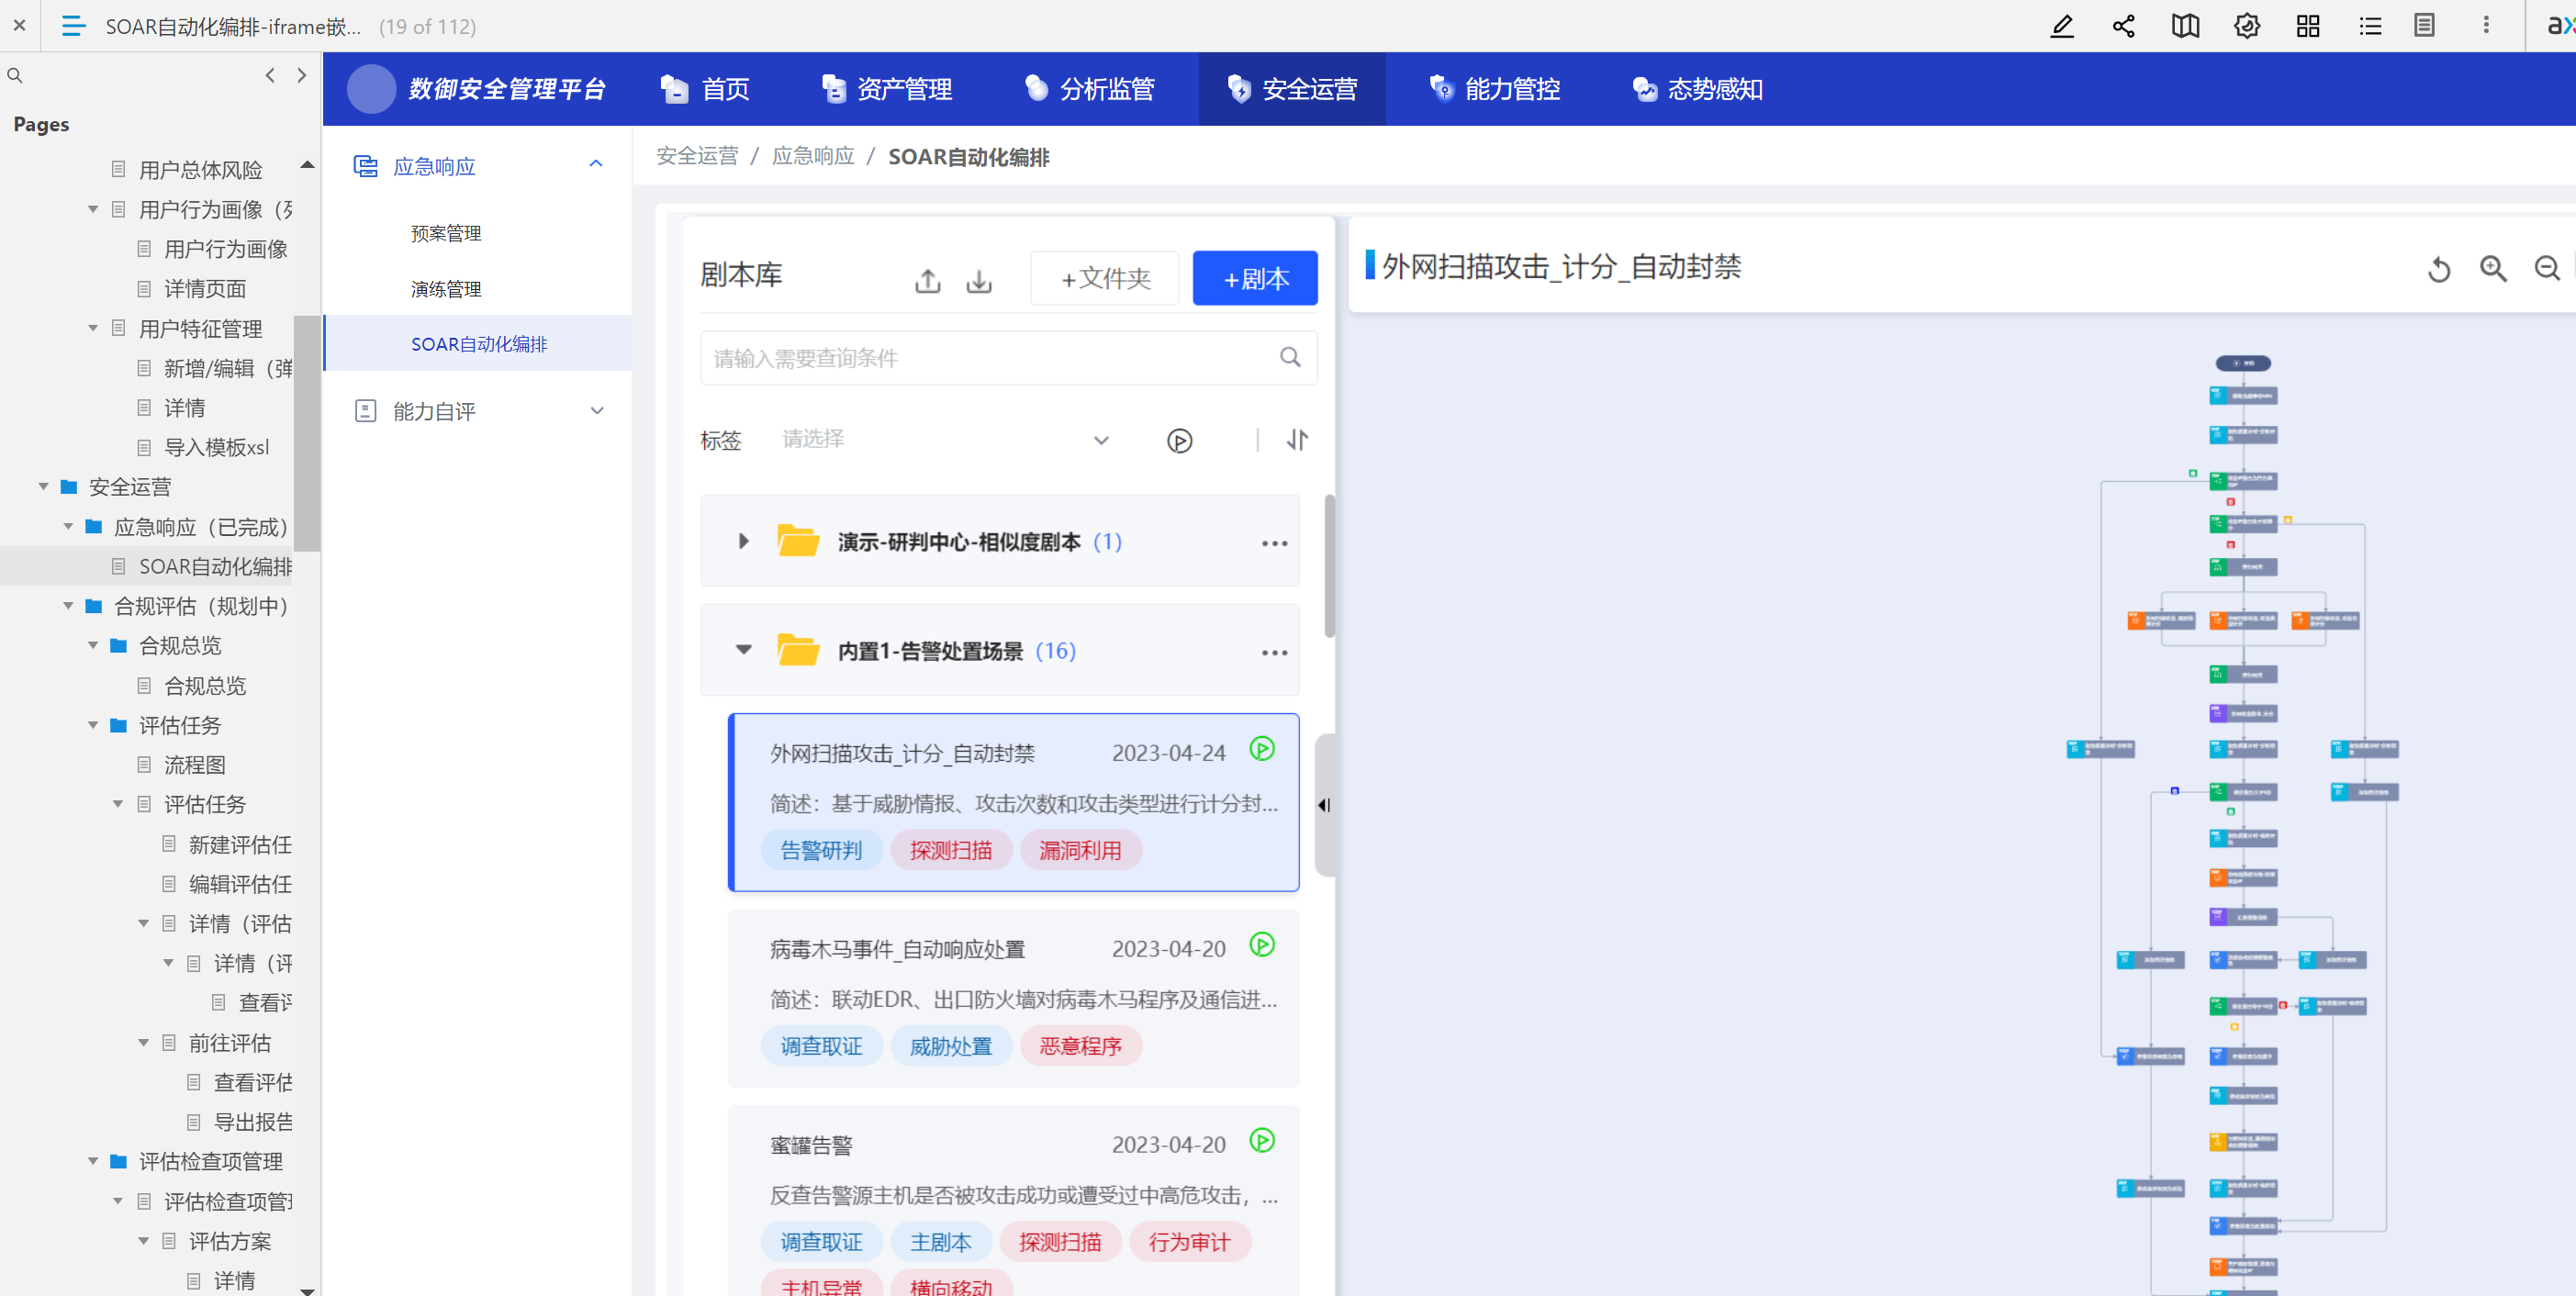Click the 行为审计 tag
2576x1296 pixels.
tap(1189, 1242)
